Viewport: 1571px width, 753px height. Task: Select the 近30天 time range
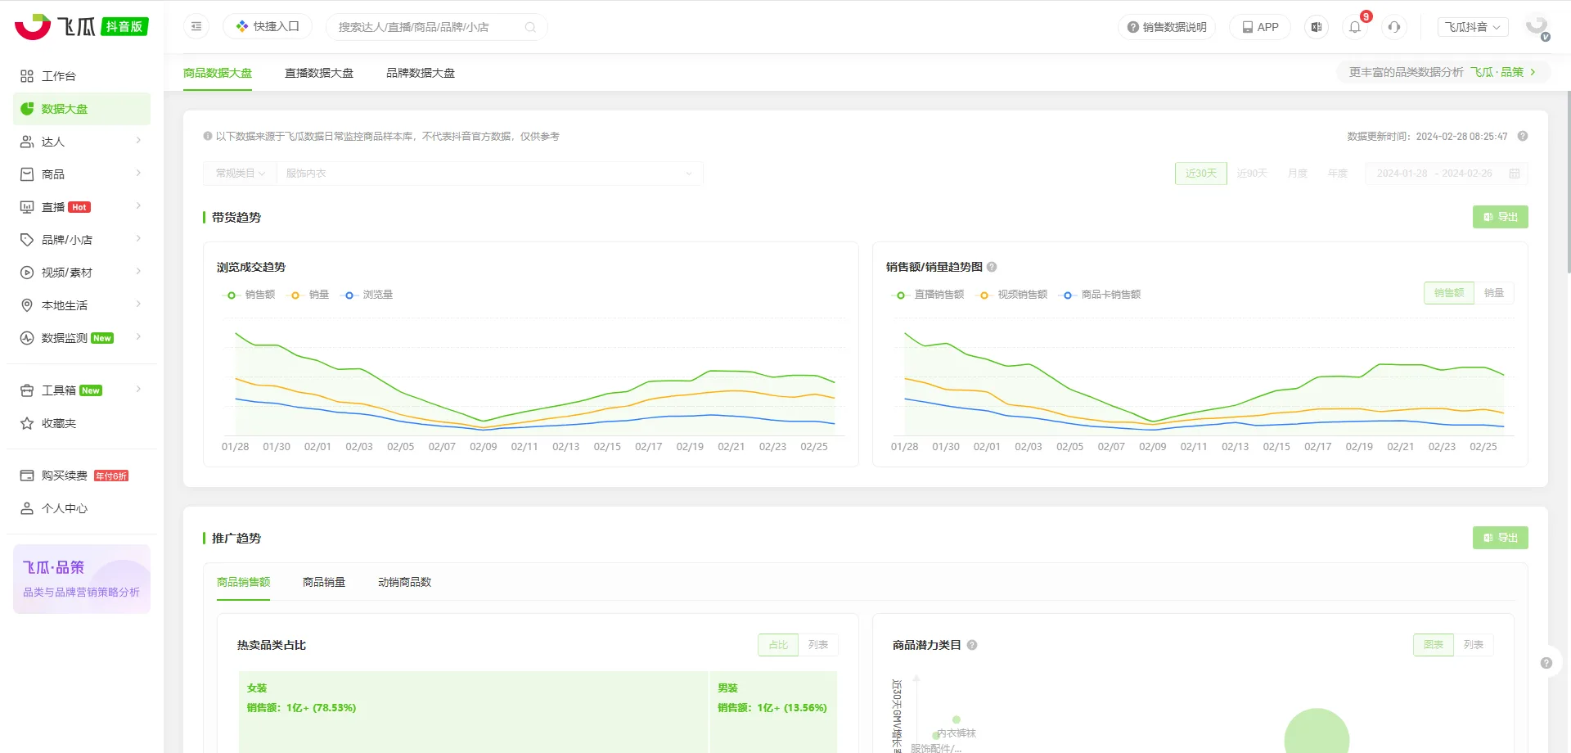point(1201,174)
